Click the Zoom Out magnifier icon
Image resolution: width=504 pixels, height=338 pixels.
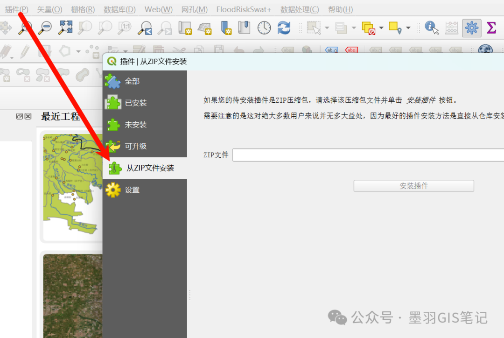45,28
